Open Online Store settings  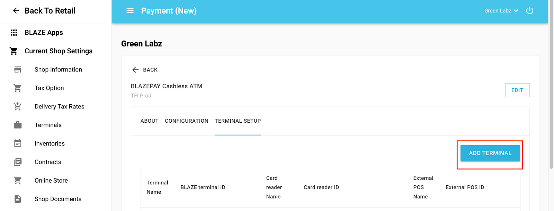pos(51,181)
